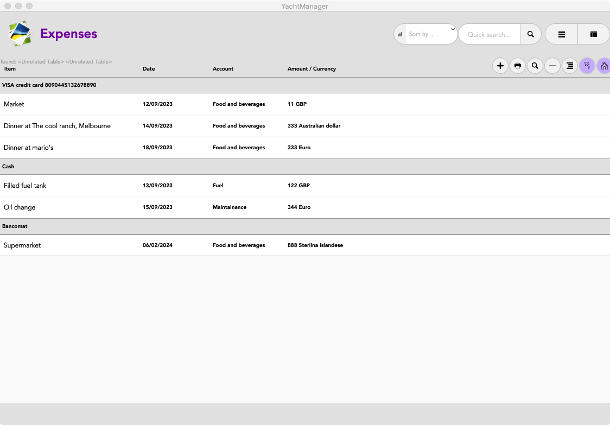610x425 pixels.
Task: Click the VISA credit card group header
Action: [49, 85]
